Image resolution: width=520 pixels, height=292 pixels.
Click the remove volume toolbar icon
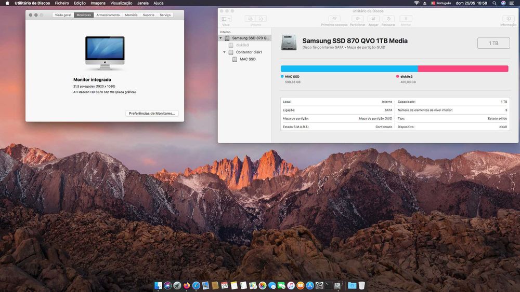[x=262, y=19]
